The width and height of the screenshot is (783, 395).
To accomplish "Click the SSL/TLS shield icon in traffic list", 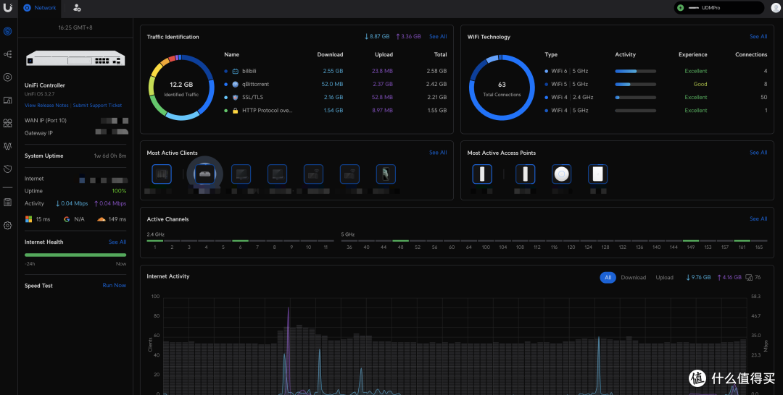I will coord(235,97).
